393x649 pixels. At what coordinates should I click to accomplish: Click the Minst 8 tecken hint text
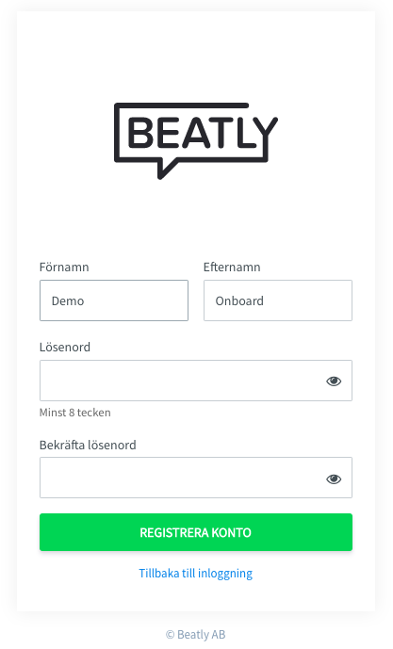75,413
